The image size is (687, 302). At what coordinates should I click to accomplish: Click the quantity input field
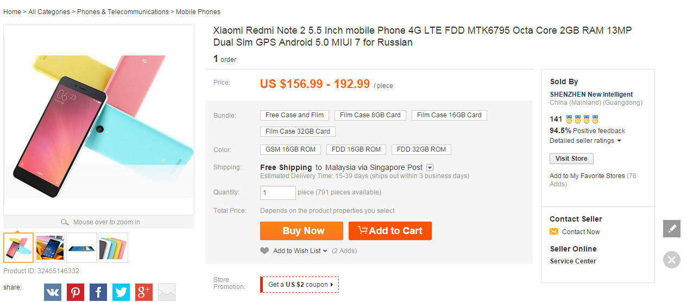click(278, 193)
